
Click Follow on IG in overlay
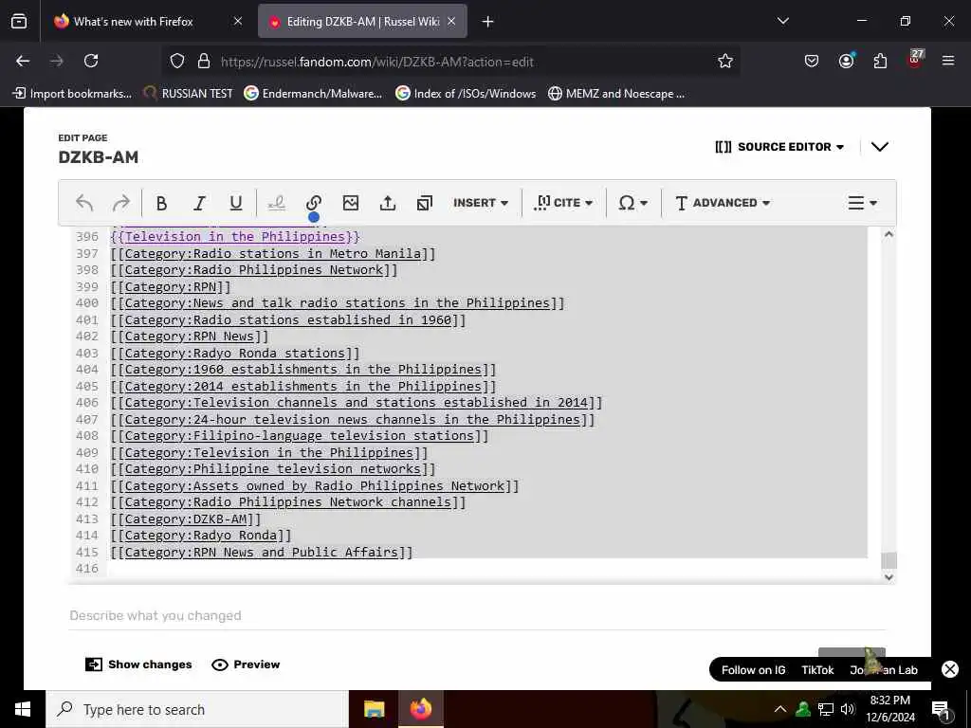(753, 670)
